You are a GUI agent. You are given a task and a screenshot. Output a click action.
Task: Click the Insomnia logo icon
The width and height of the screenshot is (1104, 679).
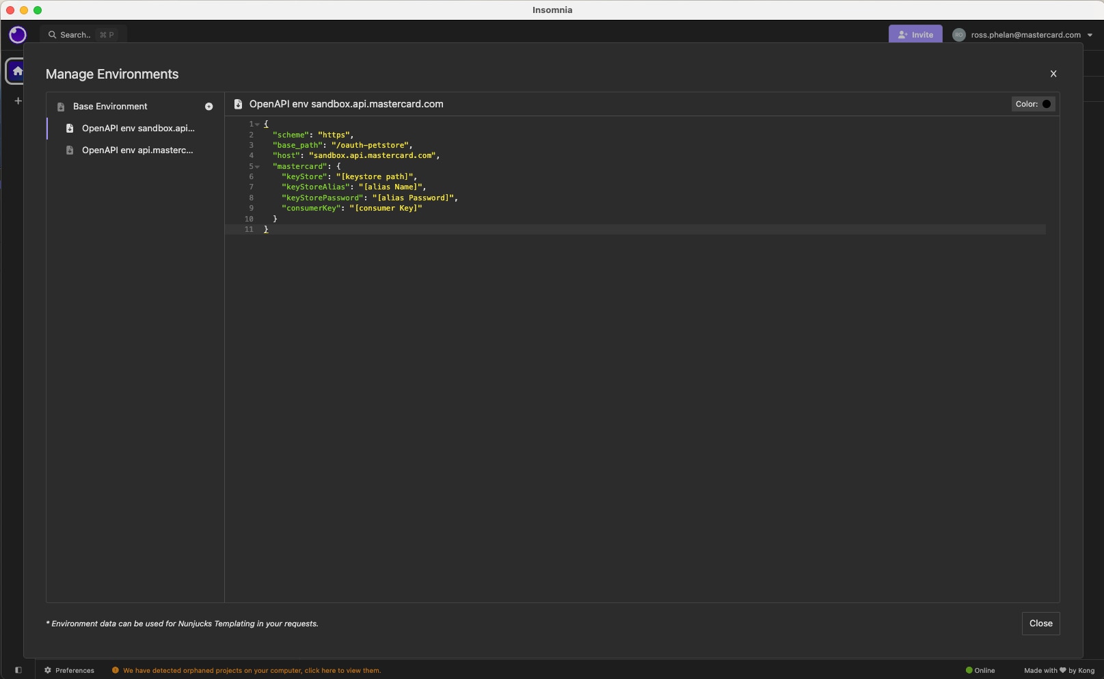(x=18, y=35)
